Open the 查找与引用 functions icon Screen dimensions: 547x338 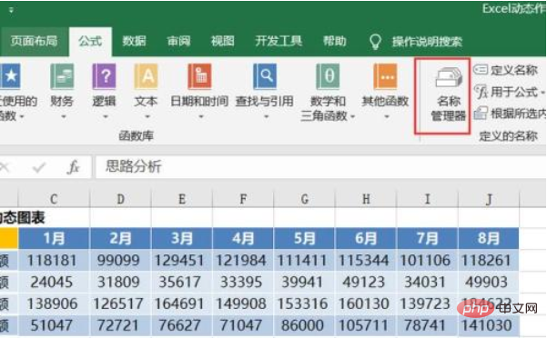pyautogui.click(x=265, y=76)
